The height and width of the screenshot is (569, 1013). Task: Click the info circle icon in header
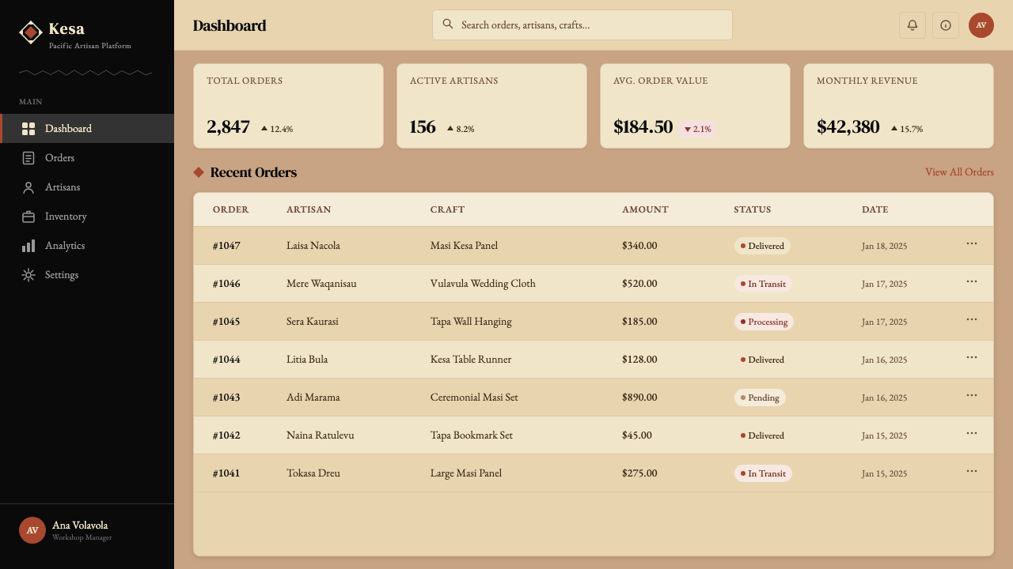946,25
